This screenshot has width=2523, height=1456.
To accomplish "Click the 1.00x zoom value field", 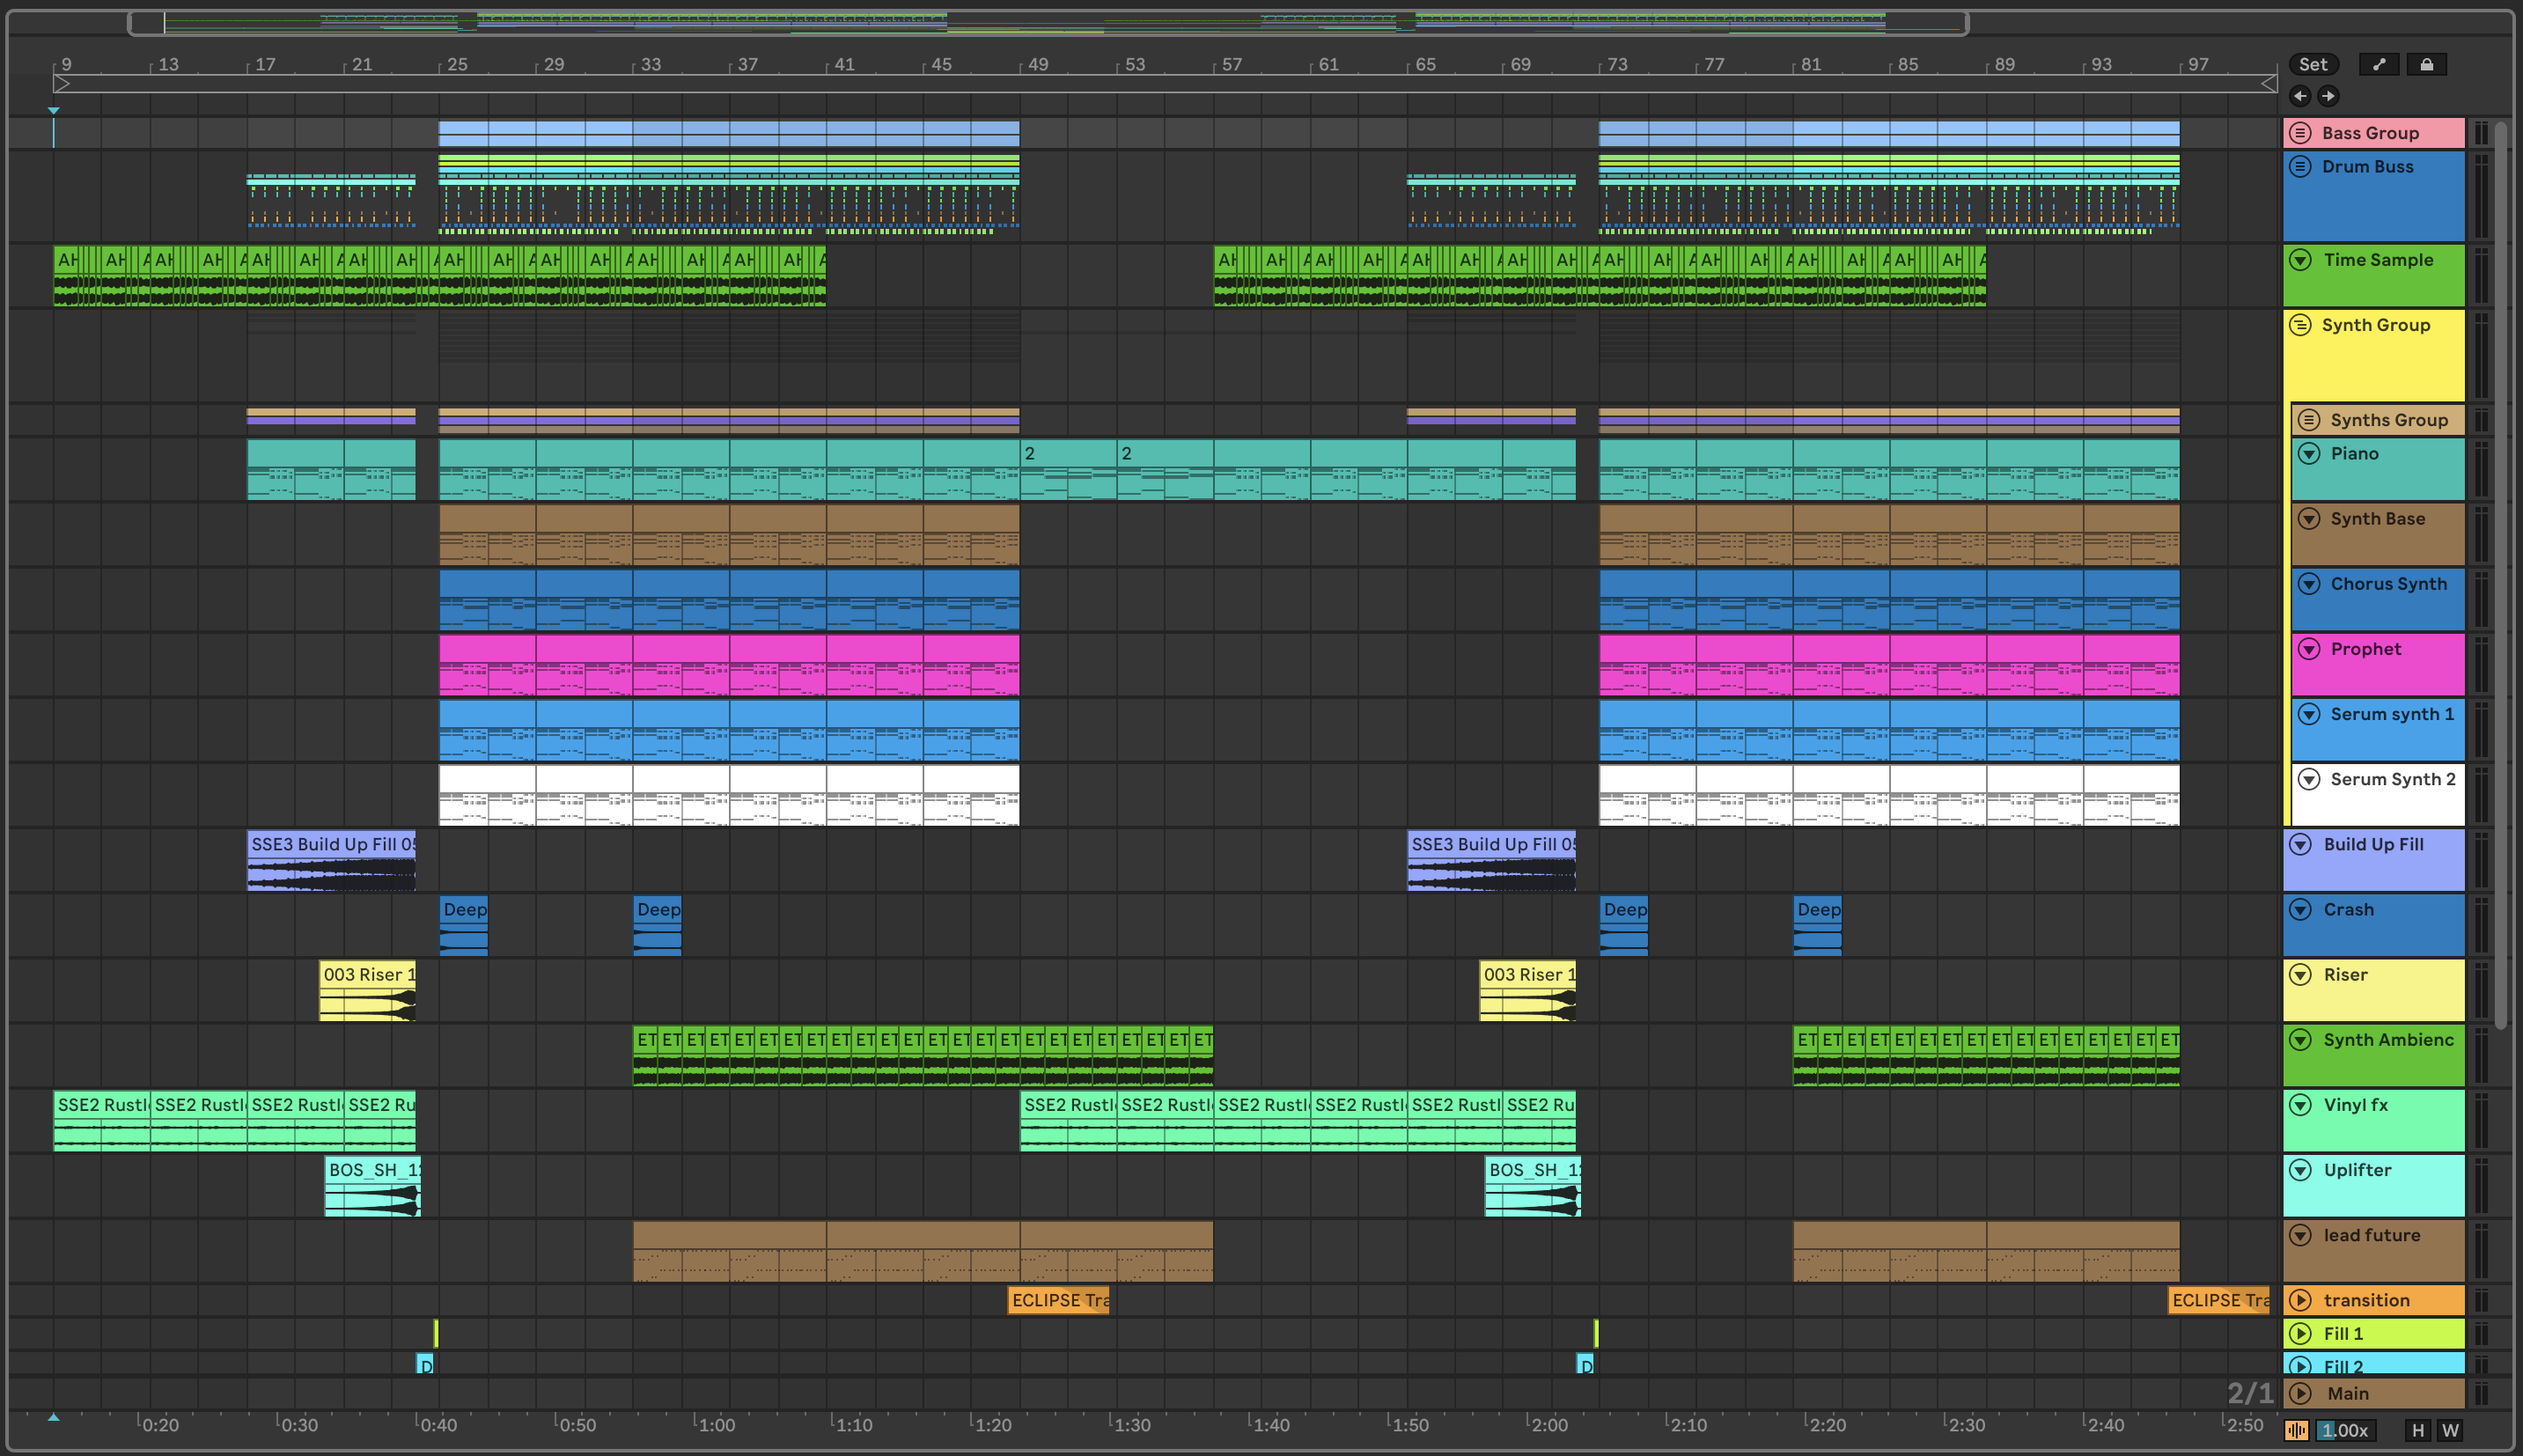I will pos(2346,1430).
